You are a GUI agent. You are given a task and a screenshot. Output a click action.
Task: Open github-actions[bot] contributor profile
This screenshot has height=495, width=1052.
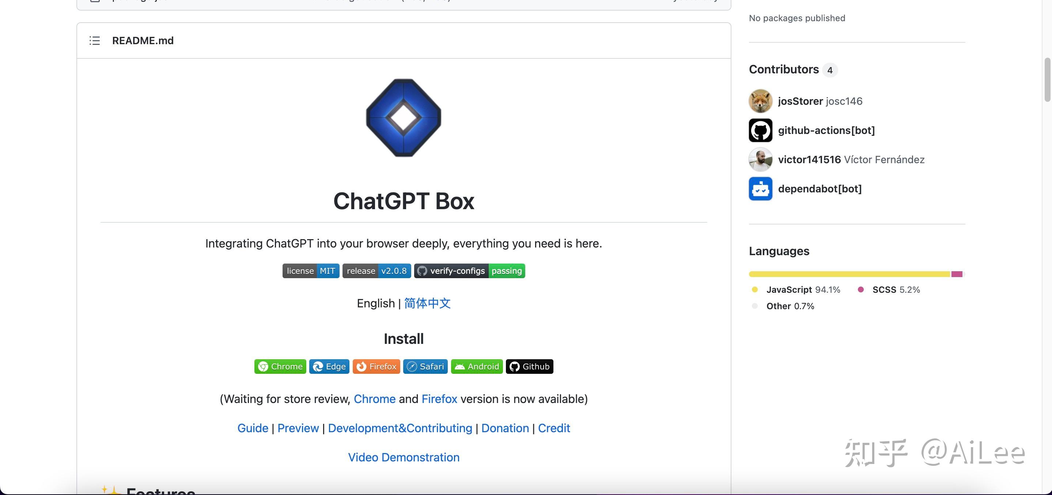tap(826, 130)
